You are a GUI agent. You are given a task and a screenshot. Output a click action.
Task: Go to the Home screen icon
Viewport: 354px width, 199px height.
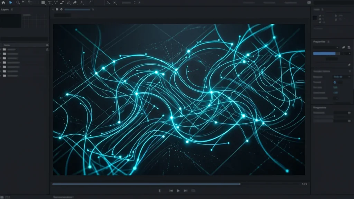pos(3,3)
